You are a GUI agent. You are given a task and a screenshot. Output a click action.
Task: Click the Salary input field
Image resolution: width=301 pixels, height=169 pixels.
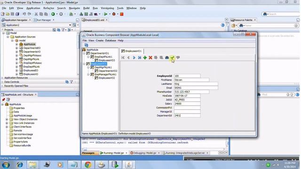point(187,104)
